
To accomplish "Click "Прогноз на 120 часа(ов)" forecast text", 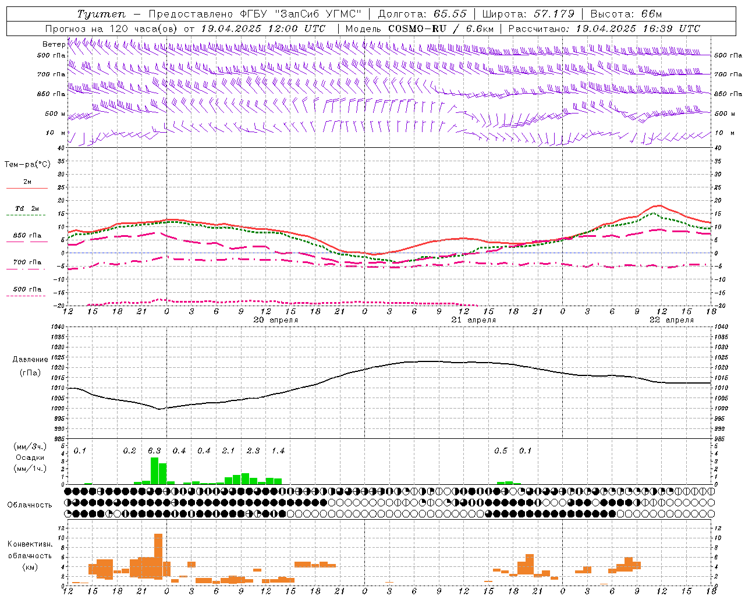I will [112, 29].
